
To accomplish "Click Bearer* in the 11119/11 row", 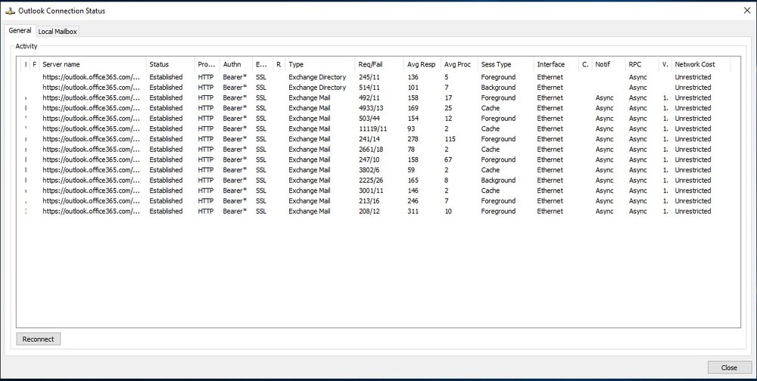I will [235, 129].
